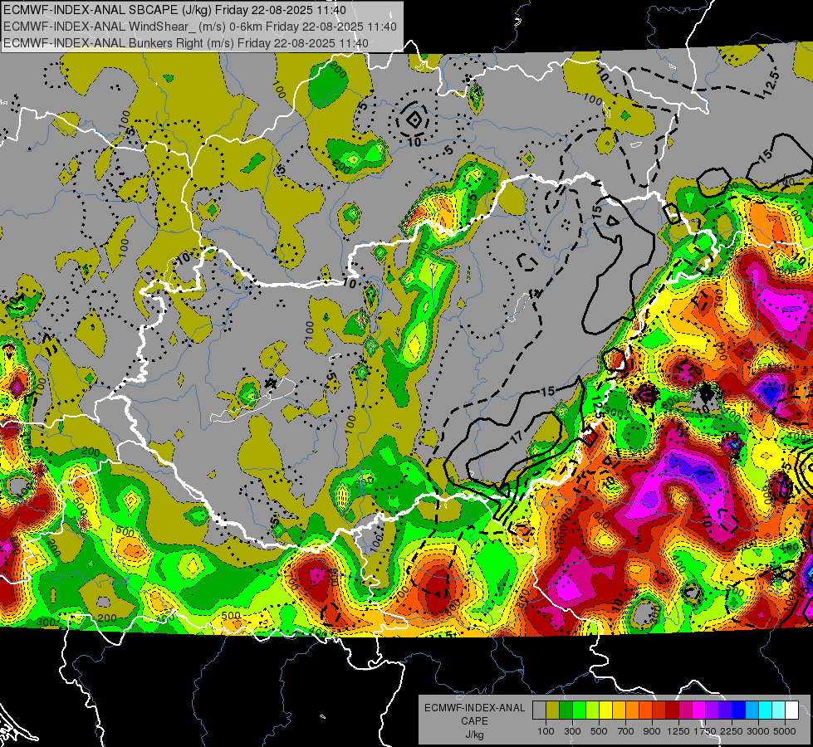The image size is (813, 747).
Task: Click the 1250 tick label in legend
Action: pyautogui.click(x=678, y=731)
